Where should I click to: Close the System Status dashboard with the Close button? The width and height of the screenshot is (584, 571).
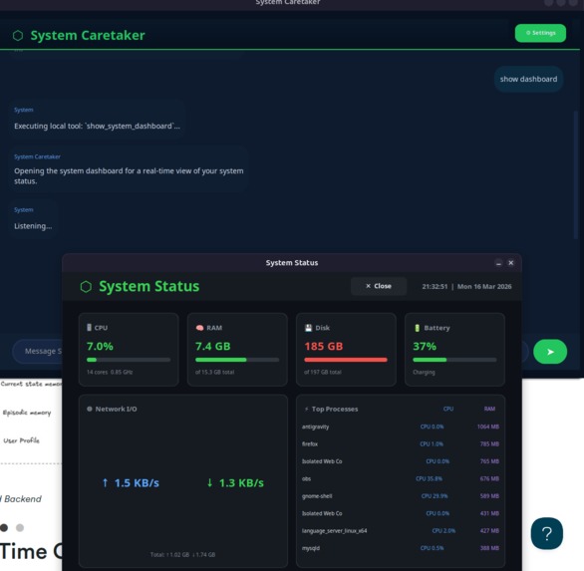[379, 286]
